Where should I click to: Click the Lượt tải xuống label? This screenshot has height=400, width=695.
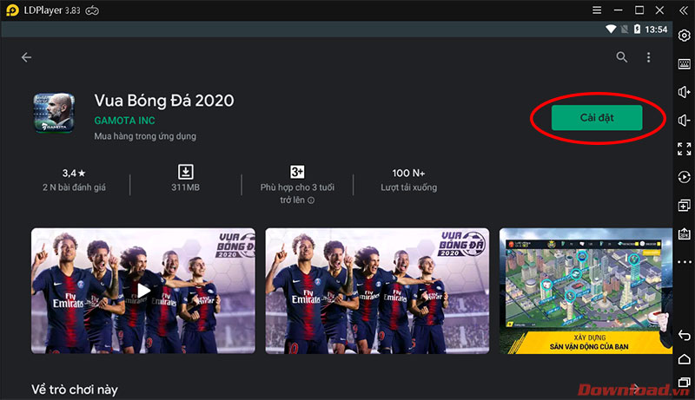click(408, 187)
